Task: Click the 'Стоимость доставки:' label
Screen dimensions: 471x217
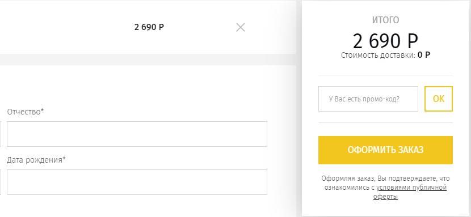Action: [x=378, y=56]
